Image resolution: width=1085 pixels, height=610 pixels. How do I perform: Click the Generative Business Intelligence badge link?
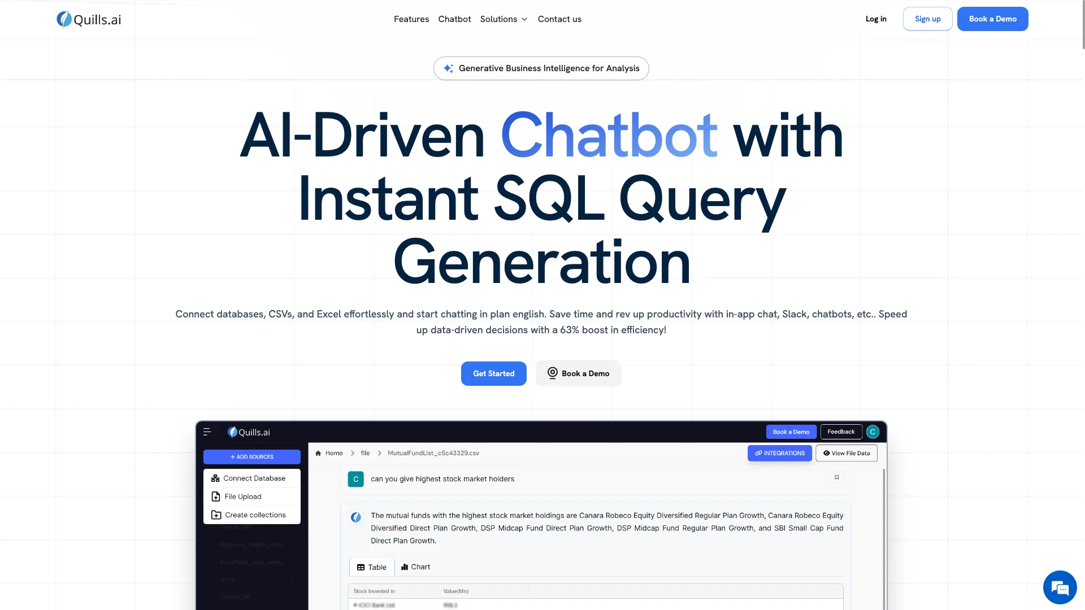point(541,68)
